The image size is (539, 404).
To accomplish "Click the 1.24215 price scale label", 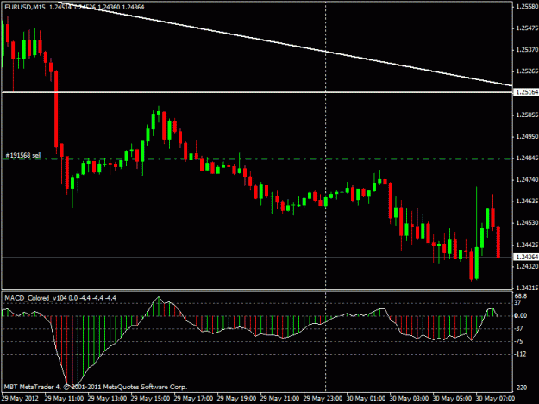I will coord(527,288).
